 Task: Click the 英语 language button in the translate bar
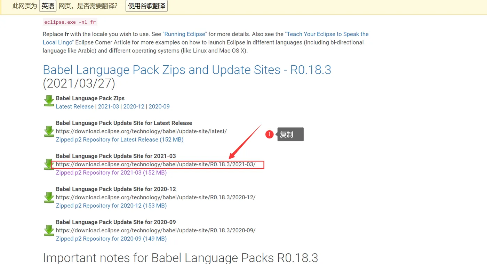click(x=48, y=6)
